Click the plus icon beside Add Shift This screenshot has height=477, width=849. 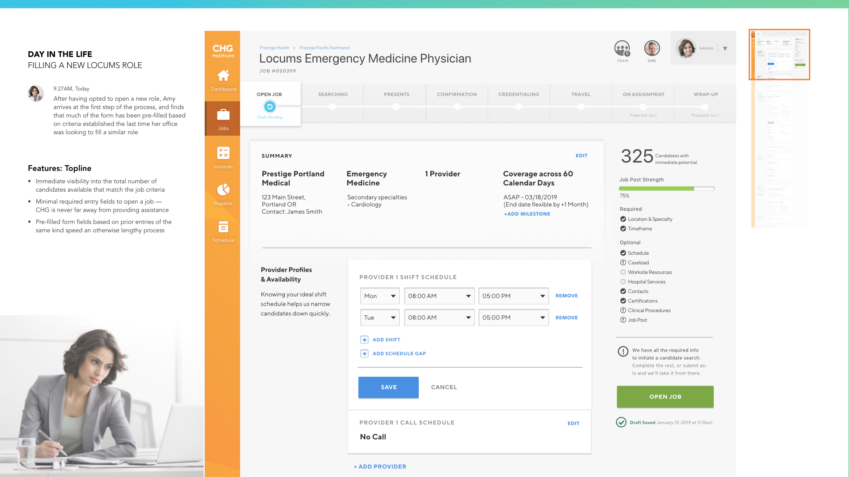364,340
